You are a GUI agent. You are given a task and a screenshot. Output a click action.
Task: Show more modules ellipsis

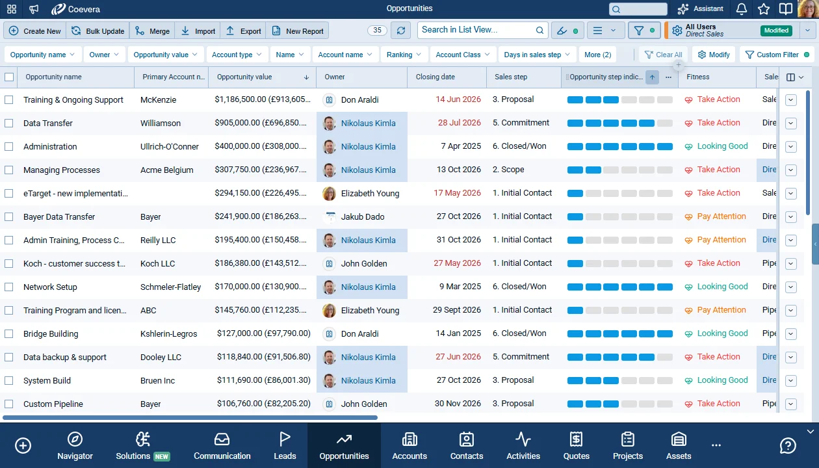click(x=716, y=446)
